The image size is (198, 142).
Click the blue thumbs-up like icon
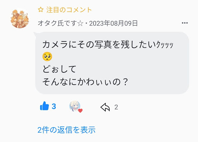point(44,106)
